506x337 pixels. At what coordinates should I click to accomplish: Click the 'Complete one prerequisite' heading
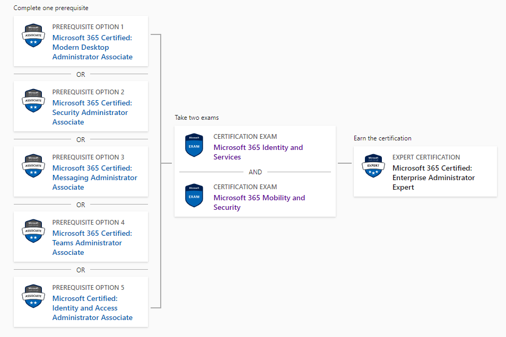click(x=51, y=8)
